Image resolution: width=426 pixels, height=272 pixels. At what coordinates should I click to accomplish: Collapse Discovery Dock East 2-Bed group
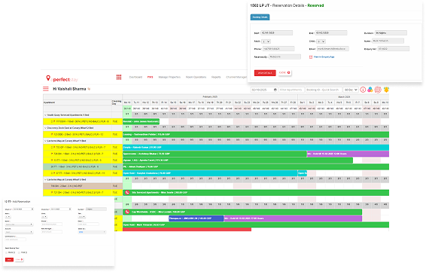point(45,128)
